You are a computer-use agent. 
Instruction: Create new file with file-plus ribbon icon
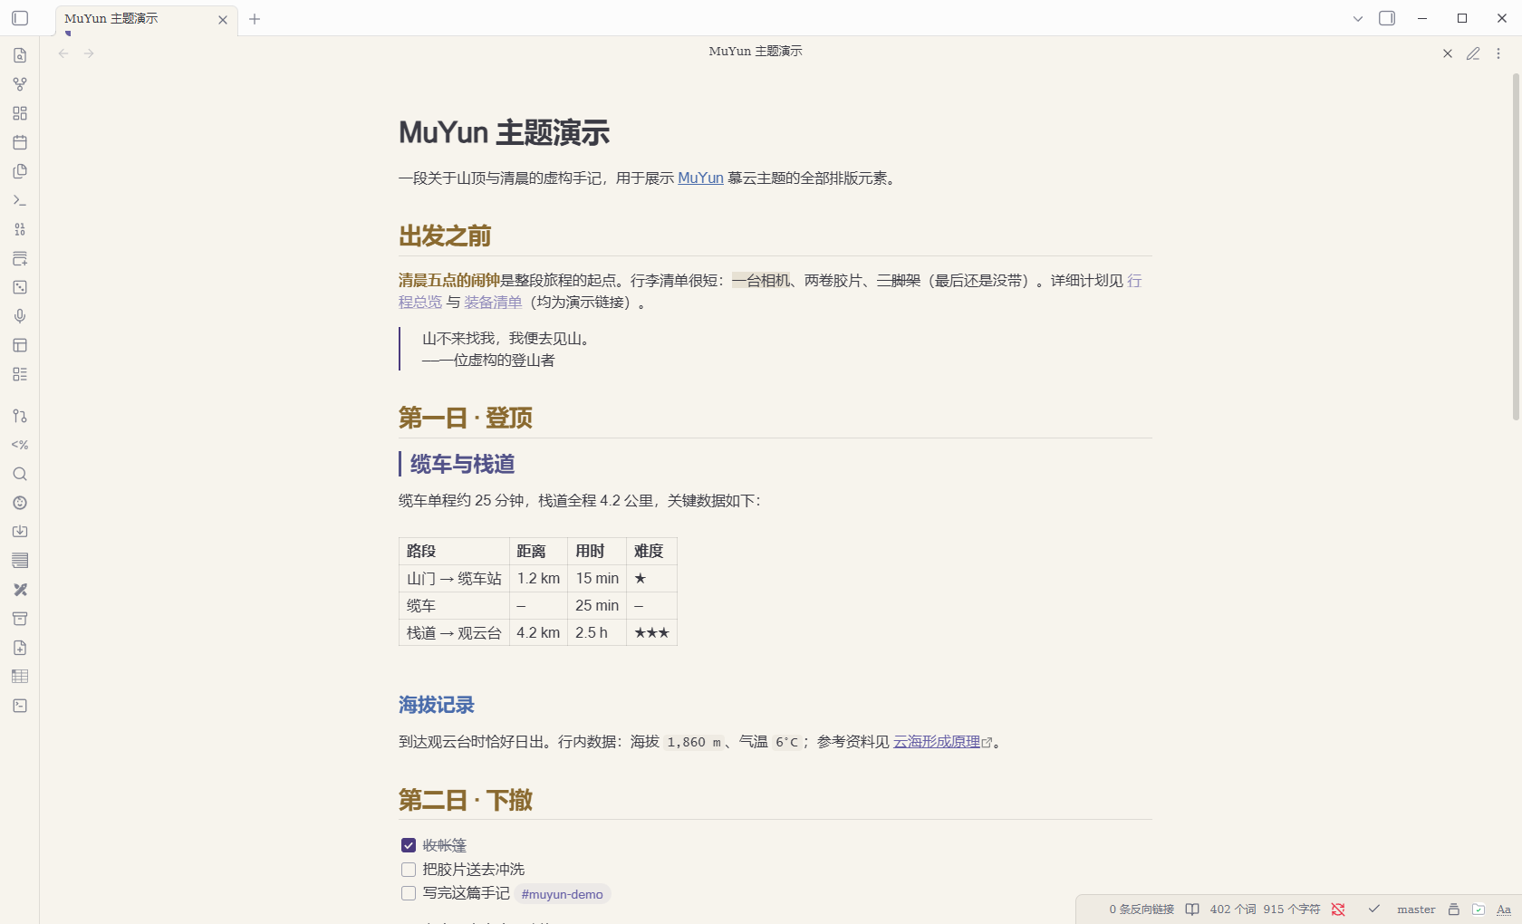tap(20, 648)
